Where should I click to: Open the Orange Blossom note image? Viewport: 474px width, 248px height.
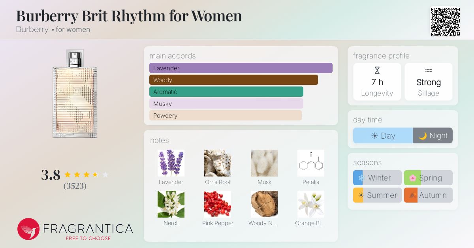[x=311, y=204]
